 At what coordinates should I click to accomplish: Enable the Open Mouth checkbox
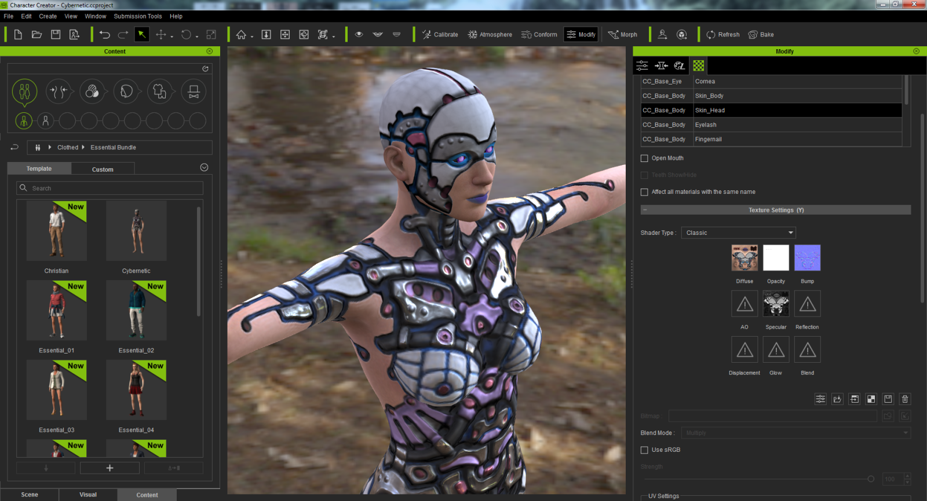coord(644,159)
